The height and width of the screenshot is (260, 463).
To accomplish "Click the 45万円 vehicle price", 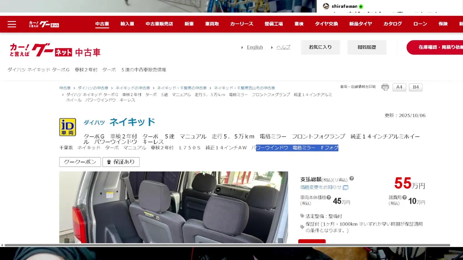I will click(341, 201).
